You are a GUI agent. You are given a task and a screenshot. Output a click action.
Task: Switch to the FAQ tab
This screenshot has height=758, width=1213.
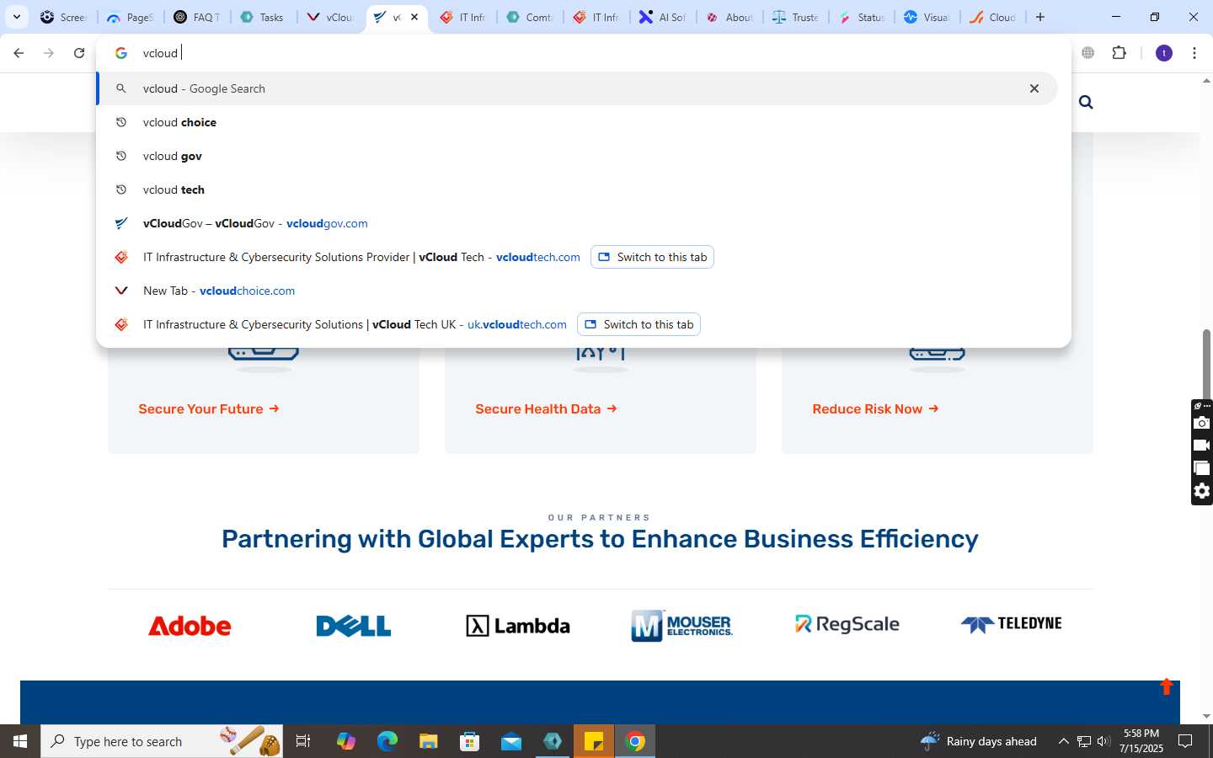pyautogui.click(x=197, y=17)
